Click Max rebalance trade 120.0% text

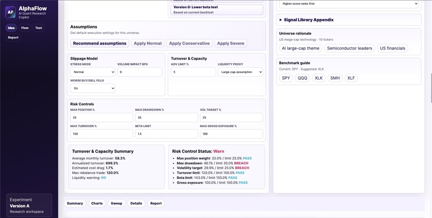(x=95, y=173)
